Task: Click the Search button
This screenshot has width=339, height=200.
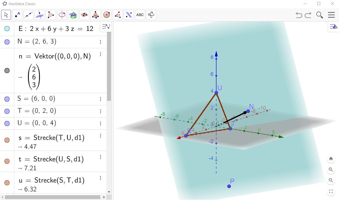Action: click(x=319, y=15)
